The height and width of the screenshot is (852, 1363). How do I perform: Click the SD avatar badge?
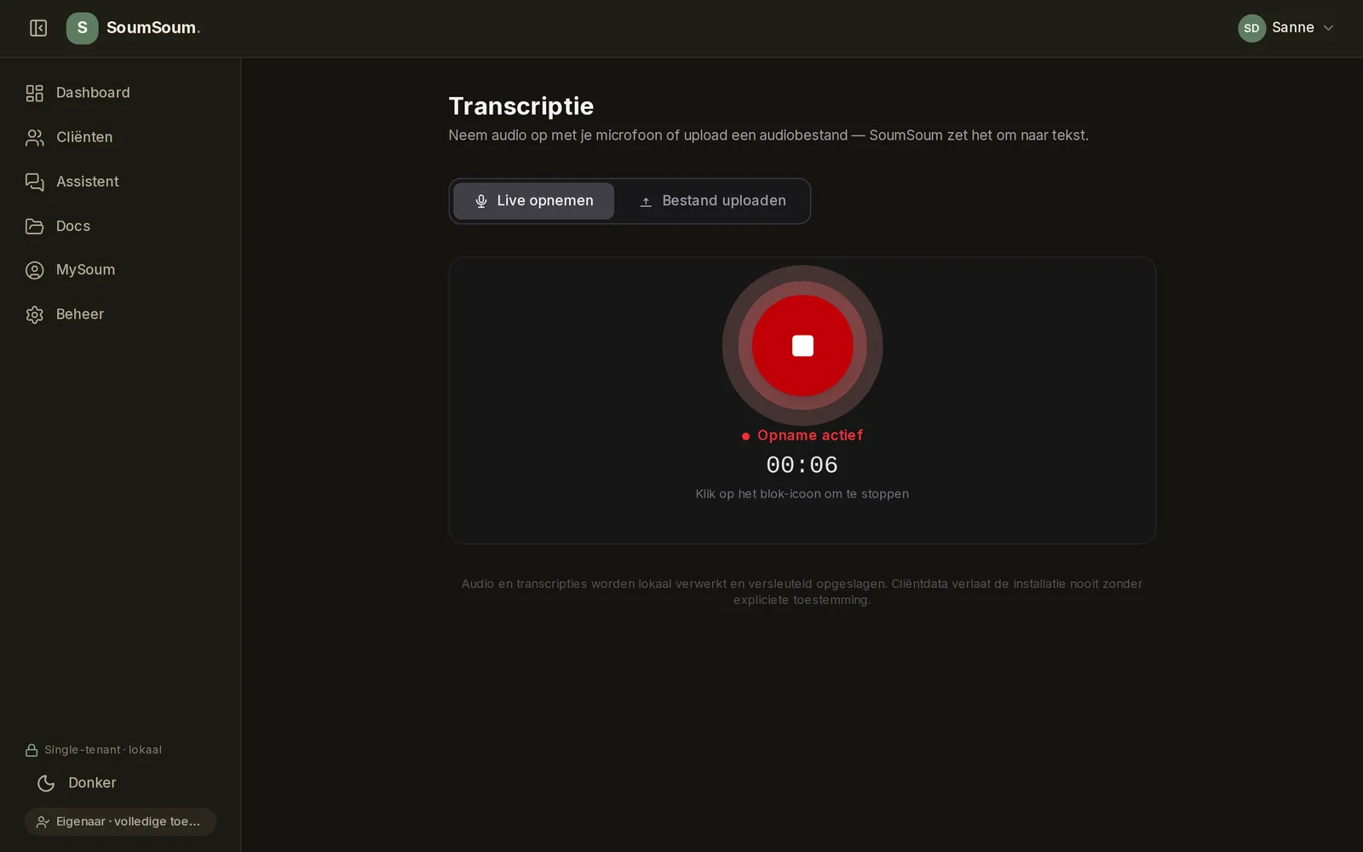tap(1251, 28)
